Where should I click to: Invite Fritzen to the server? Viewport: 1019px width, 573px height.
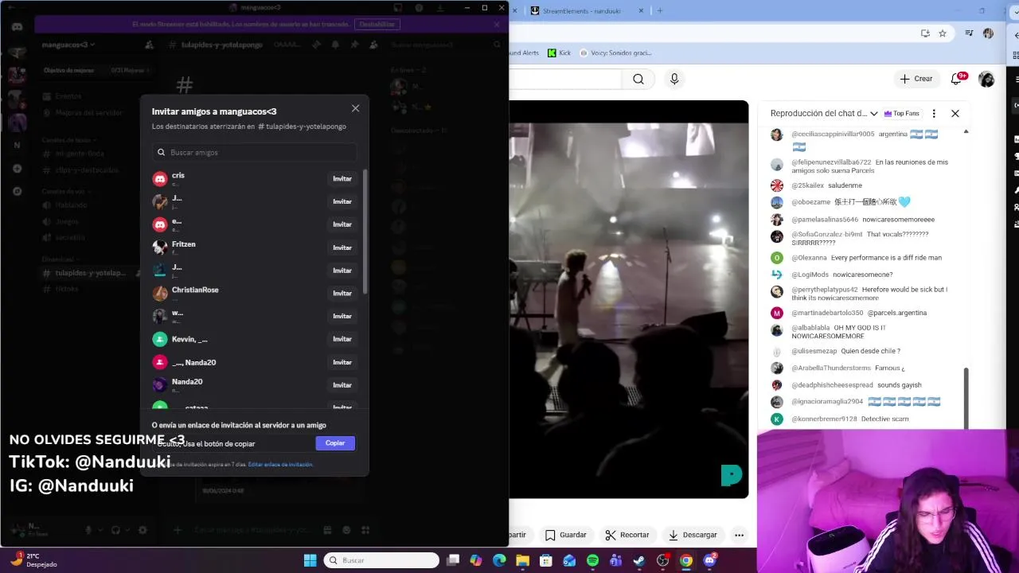point(342,248)
